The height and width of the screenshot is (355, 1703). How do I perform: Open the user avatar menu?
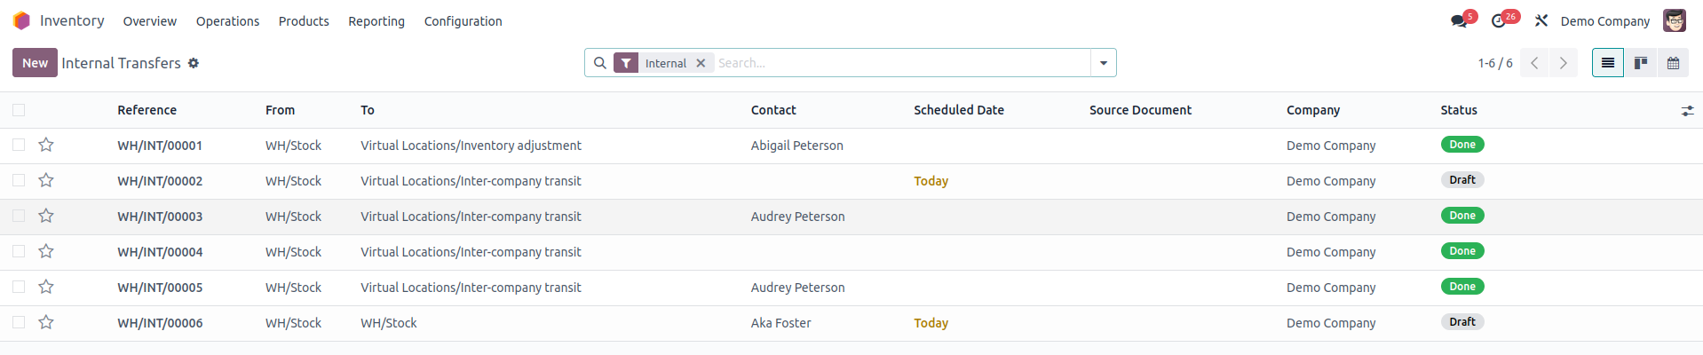click(1675, 20)
